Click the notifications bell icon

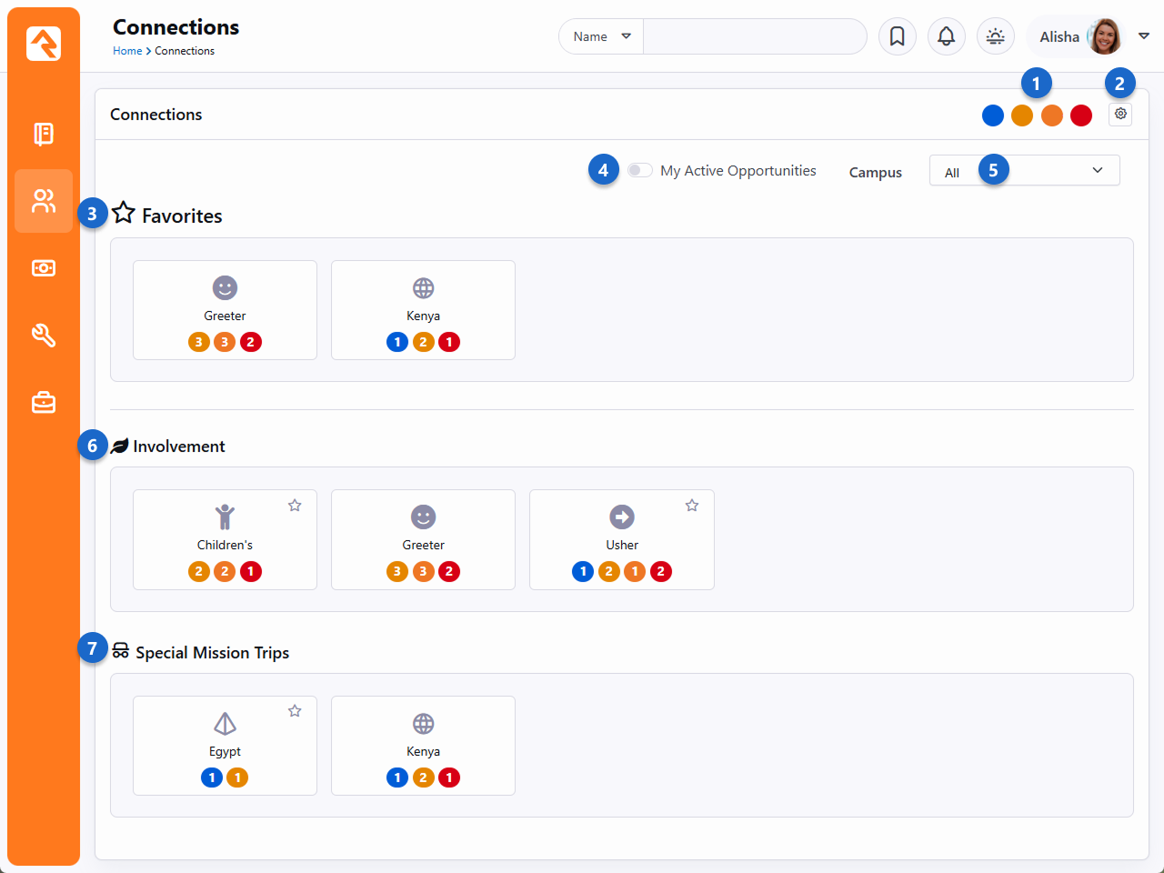[x=946, y=36]
